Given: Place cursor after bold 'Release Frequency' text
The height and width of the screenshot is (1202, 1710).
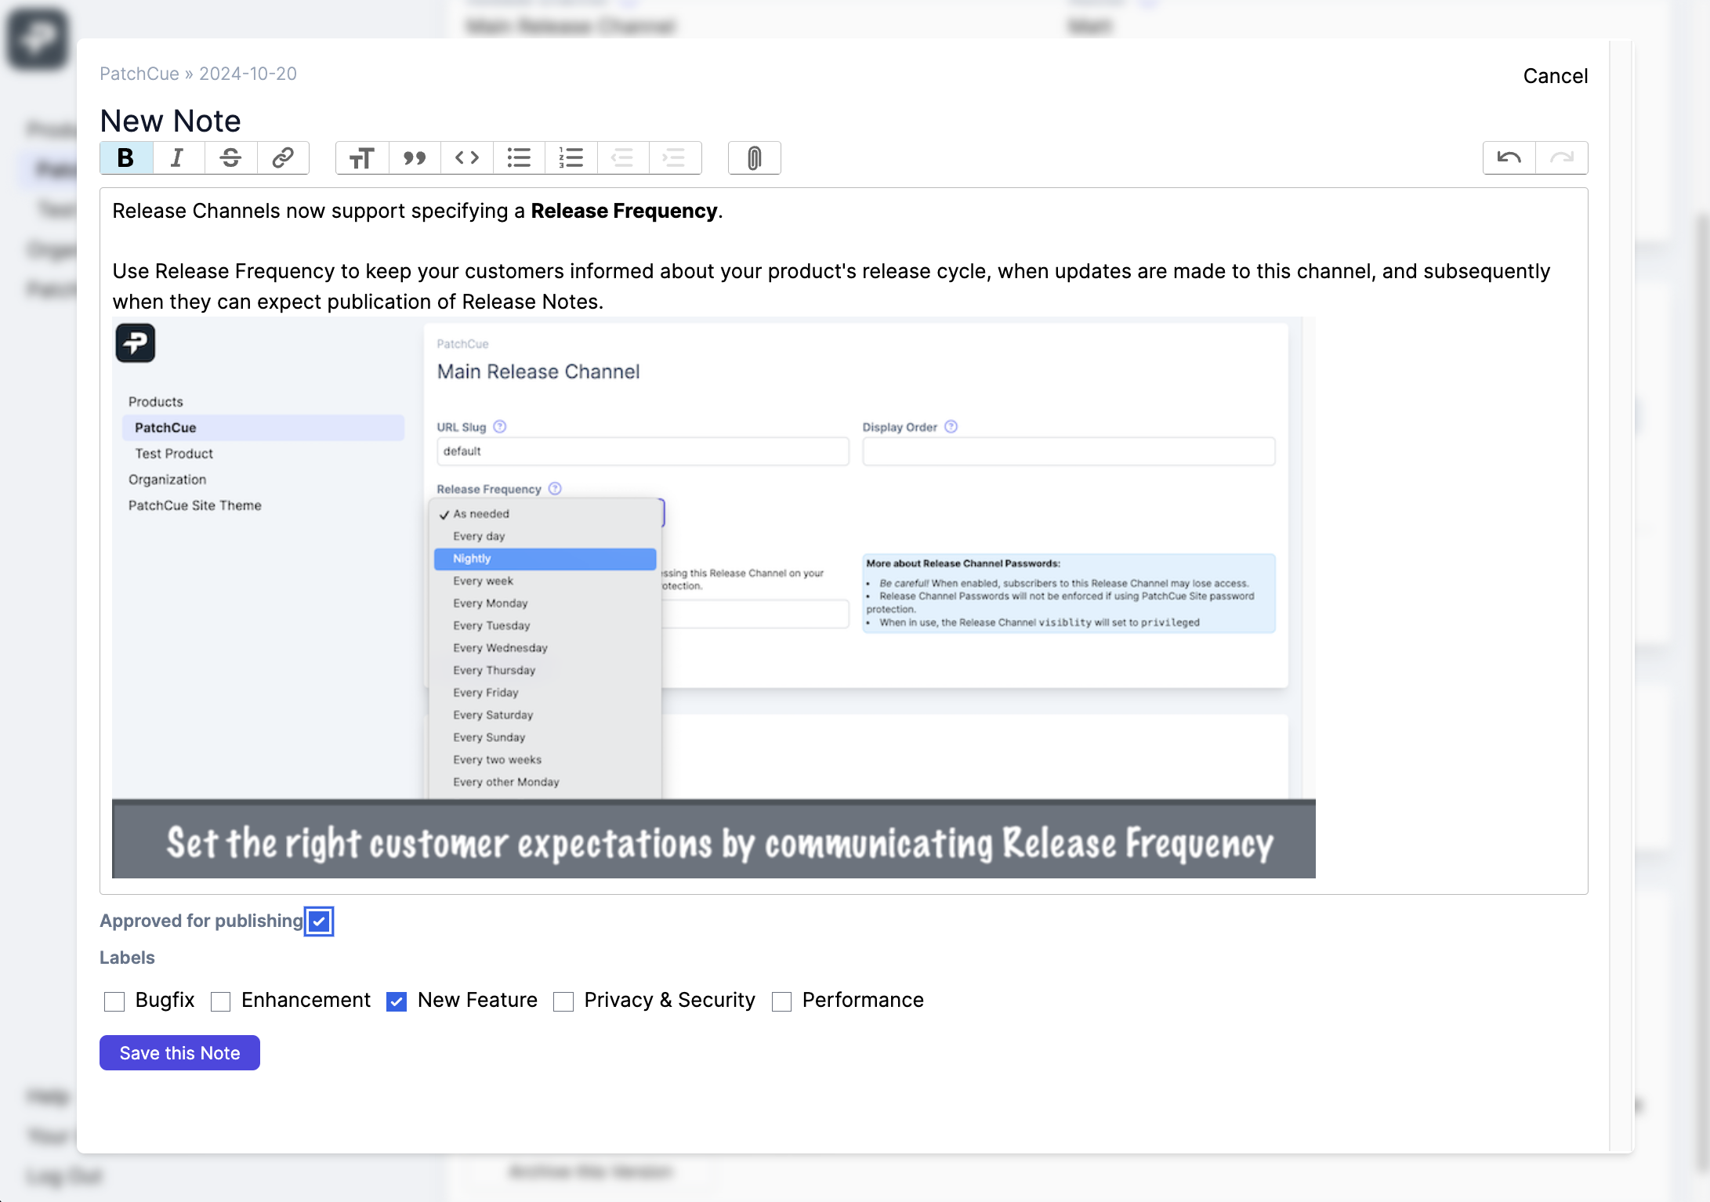Looking at the screenshot, I should pyautogui.click(x=719, y=212).
